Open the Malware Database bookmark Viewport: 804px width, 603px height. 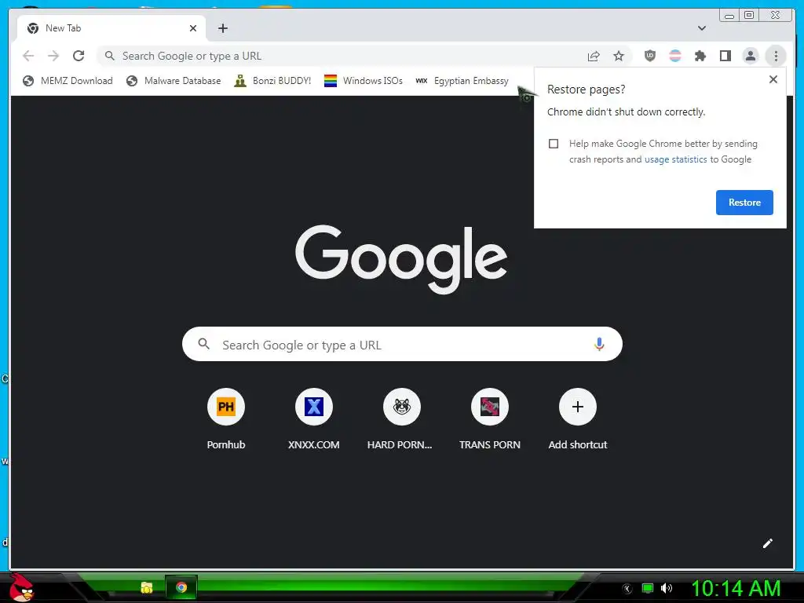click(x=174, y=81)
